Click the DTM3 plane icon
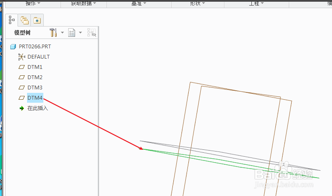Viewport: 332px width, 196px height. tap(21, 87)
